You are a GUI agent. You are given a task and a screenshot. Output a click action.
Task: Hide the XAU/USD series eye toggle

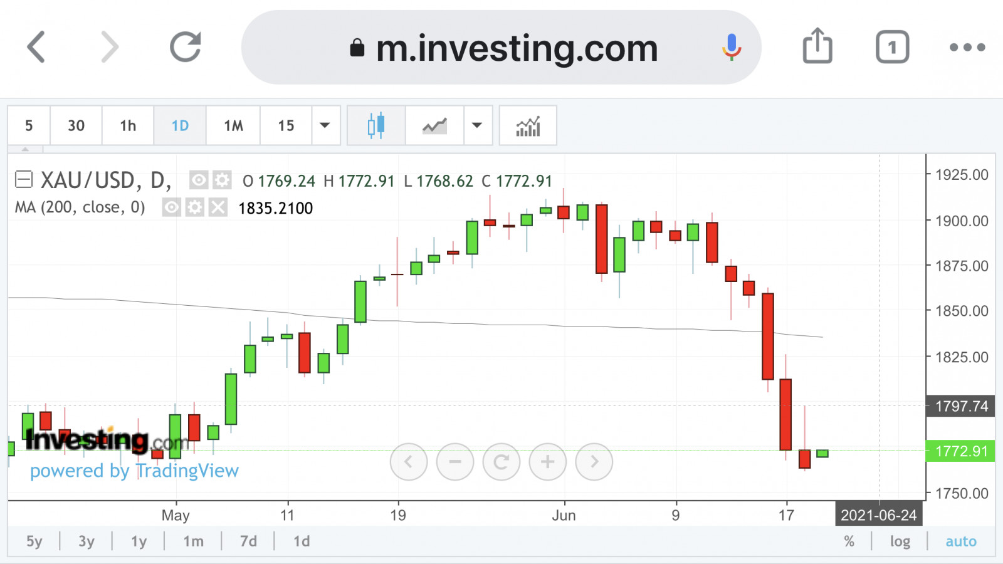[199, 180]
